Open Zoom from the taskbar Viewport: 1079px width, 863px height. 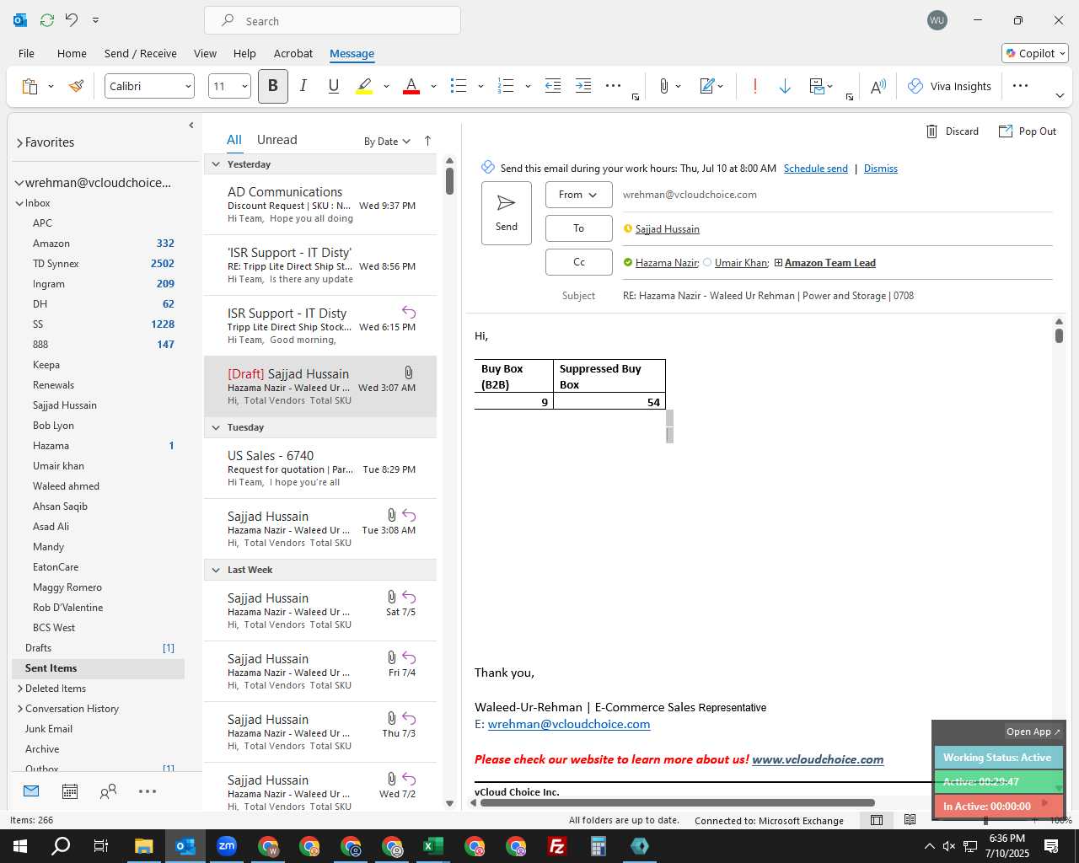(227, 846)
